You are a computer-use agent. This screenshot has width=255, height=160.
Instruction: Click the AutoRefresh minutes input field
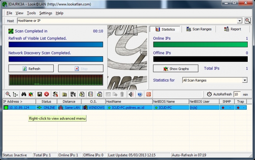click(x=237, y=94)
